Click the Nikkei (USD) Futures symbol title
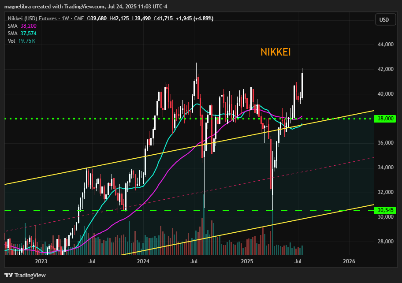 pos(32,19)
